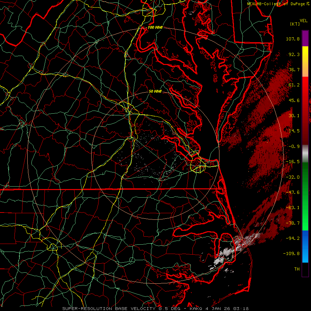
Task: Click the 14.5 scale value
Action: click(x=294, y=131)
